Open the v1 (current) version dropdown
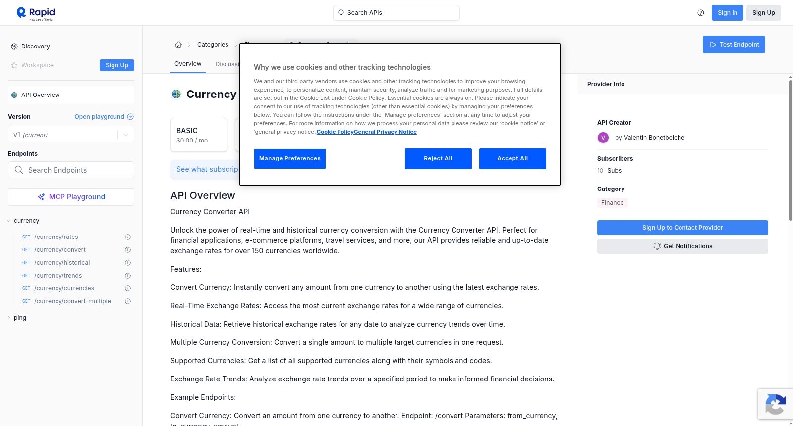The image size is (793, 426). (71, 135)
